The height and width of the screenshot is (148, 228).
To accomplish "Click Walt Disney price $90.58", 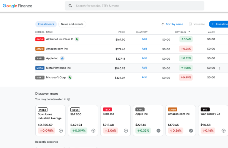I will pyautogui.click(x=205, y=125).
